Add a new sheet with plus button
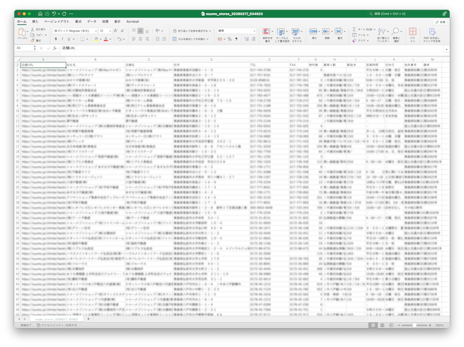 coord(88,319)
